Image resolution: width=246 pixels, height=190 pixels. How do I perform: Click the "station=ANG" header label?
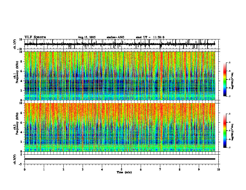[x=115, y=37]
